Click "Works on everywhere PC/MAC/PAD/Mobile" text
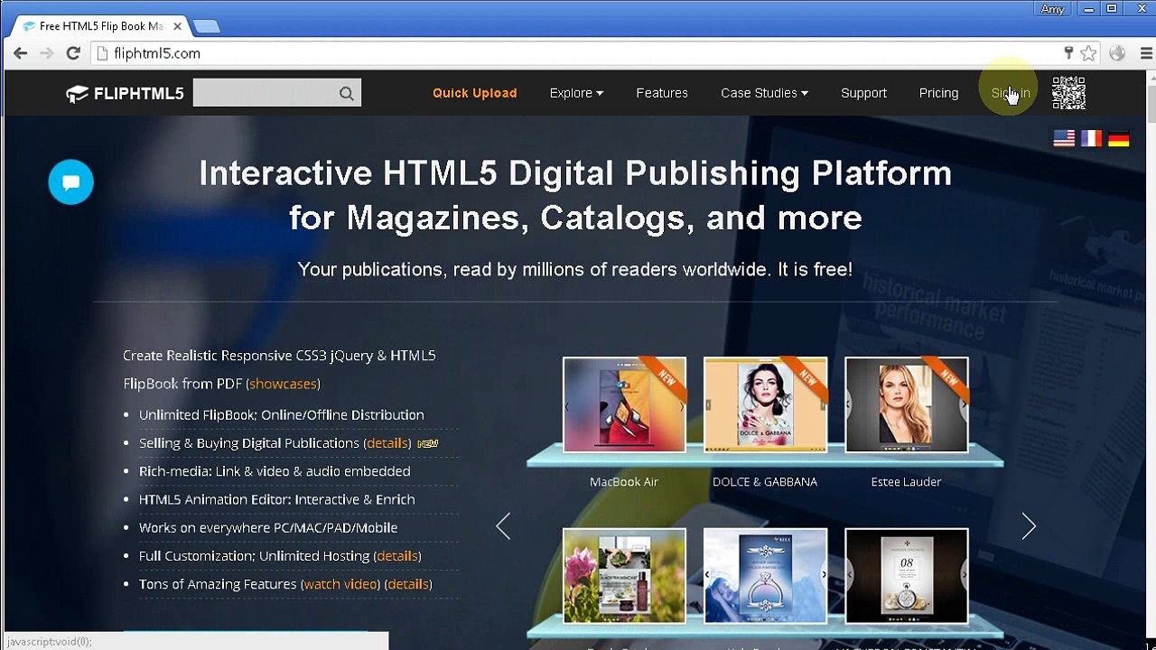Screen dimensions: 1156x650 click(268, 528)
